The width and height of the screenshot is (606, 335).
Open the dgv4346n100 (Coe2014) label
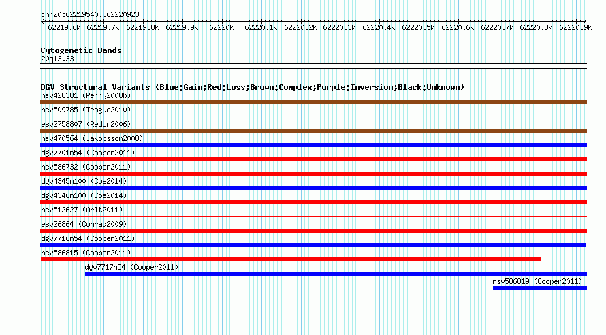point(84,195)
